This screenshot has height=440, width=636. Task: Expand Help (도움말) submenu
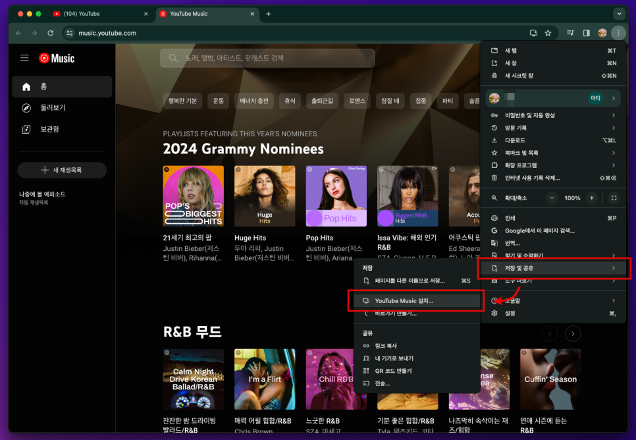click(x=553, y=301)
